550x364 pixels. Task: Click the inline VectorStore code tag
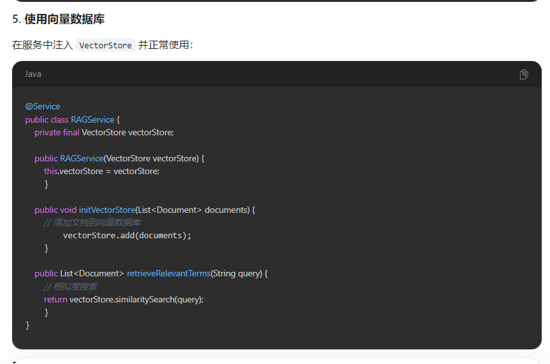click(106, 45)
